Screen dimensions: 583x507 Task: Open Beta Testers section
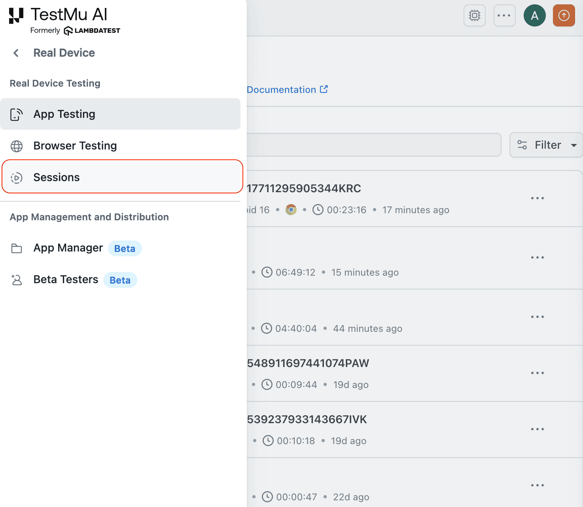[x=120, y=280]
